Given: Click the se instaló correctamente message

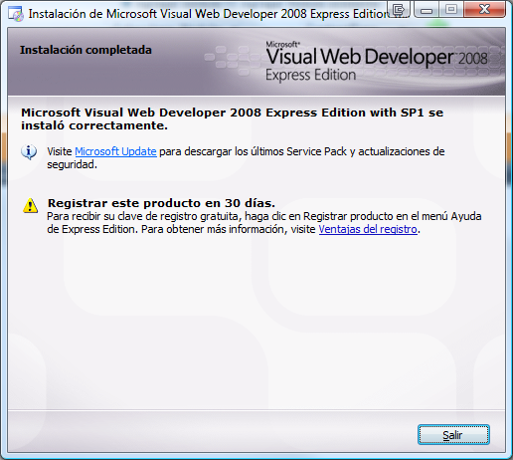Looking at the screenshot, I should (232, 119).
